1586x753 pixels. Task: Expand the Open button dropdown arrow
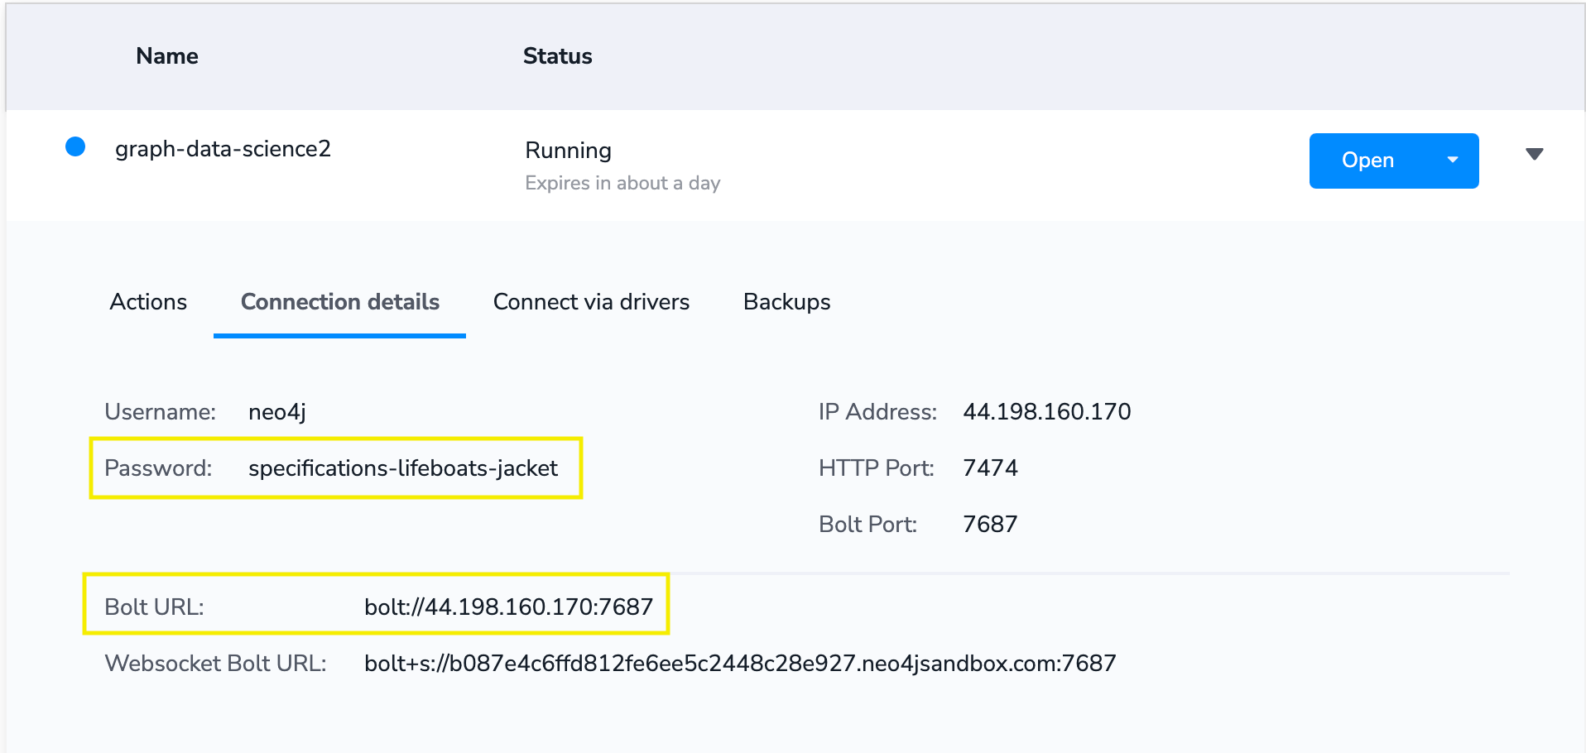coord(1453,161)
